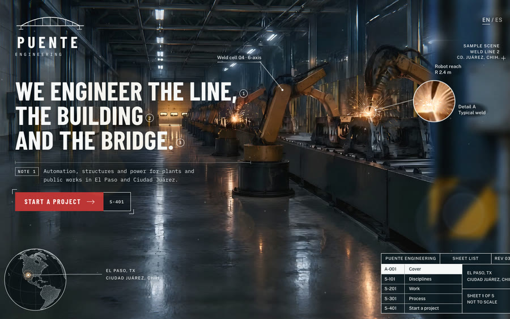Click the REV 03 cell

(501, 258)
